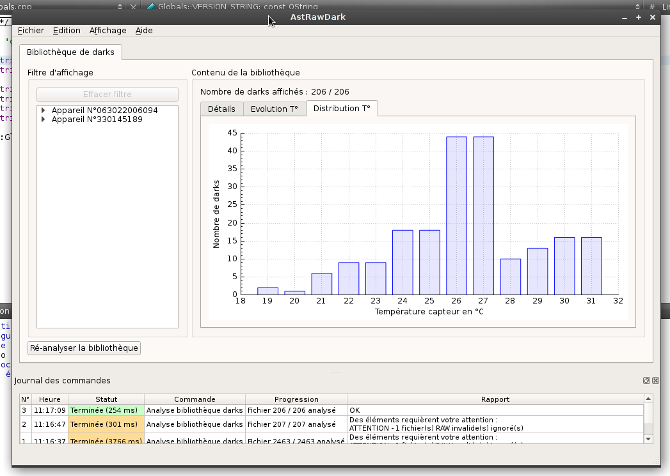Open the Aide menu
Screen dimensions: 670x476
pos(144,30)
